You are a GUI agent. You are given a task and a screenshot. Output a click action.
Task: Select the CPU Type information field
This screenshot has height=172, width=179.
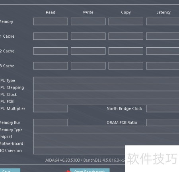pyautogui.click(x=106, y=80)
